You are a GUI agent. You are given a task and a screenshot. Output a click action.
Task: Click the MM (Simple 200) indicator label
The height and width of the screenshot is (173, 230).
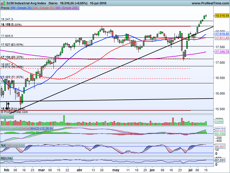[67, 8]
